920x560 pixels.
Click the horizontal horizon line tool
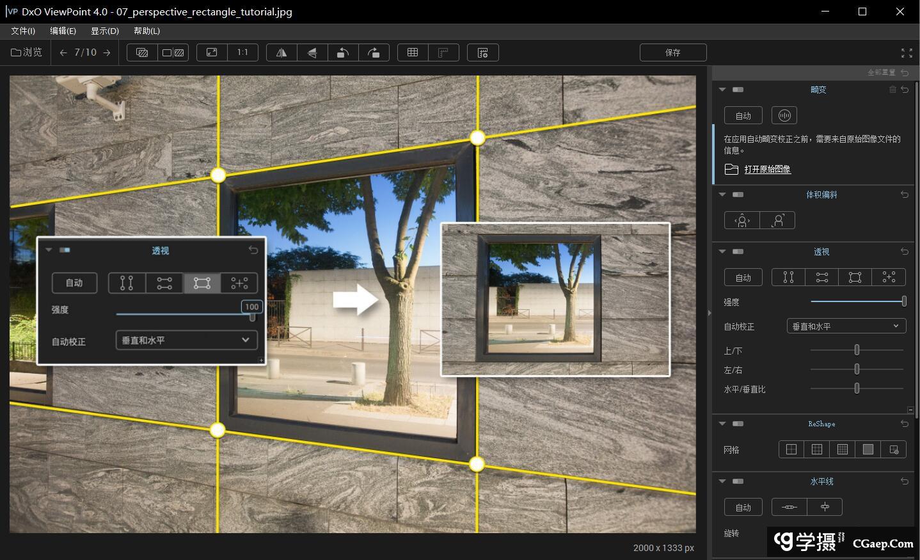click(789, 507)
